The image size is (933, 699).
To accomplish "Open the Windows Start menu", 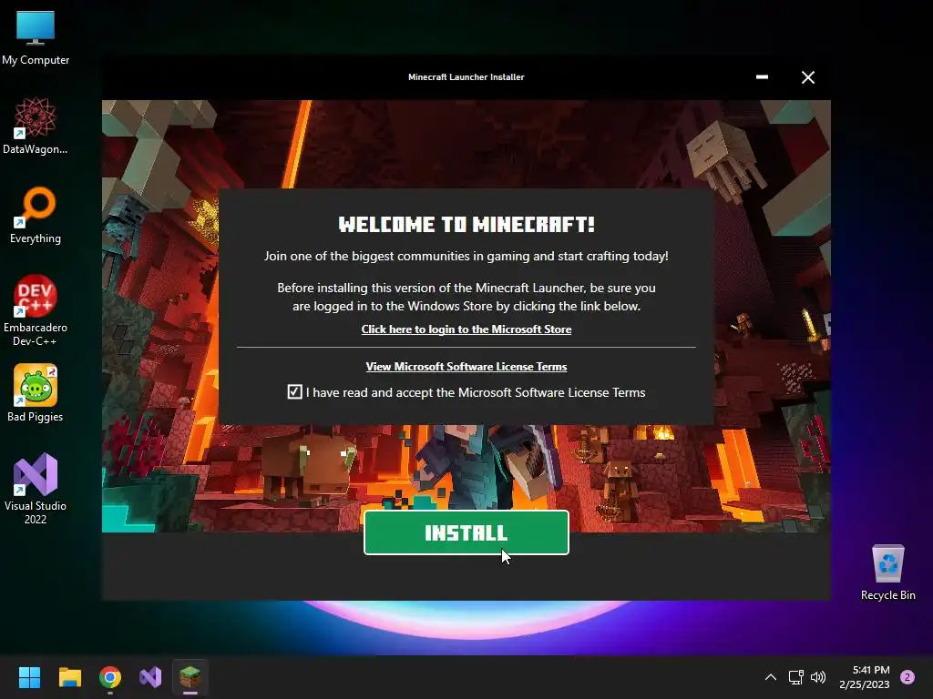I will click(29, 677).
